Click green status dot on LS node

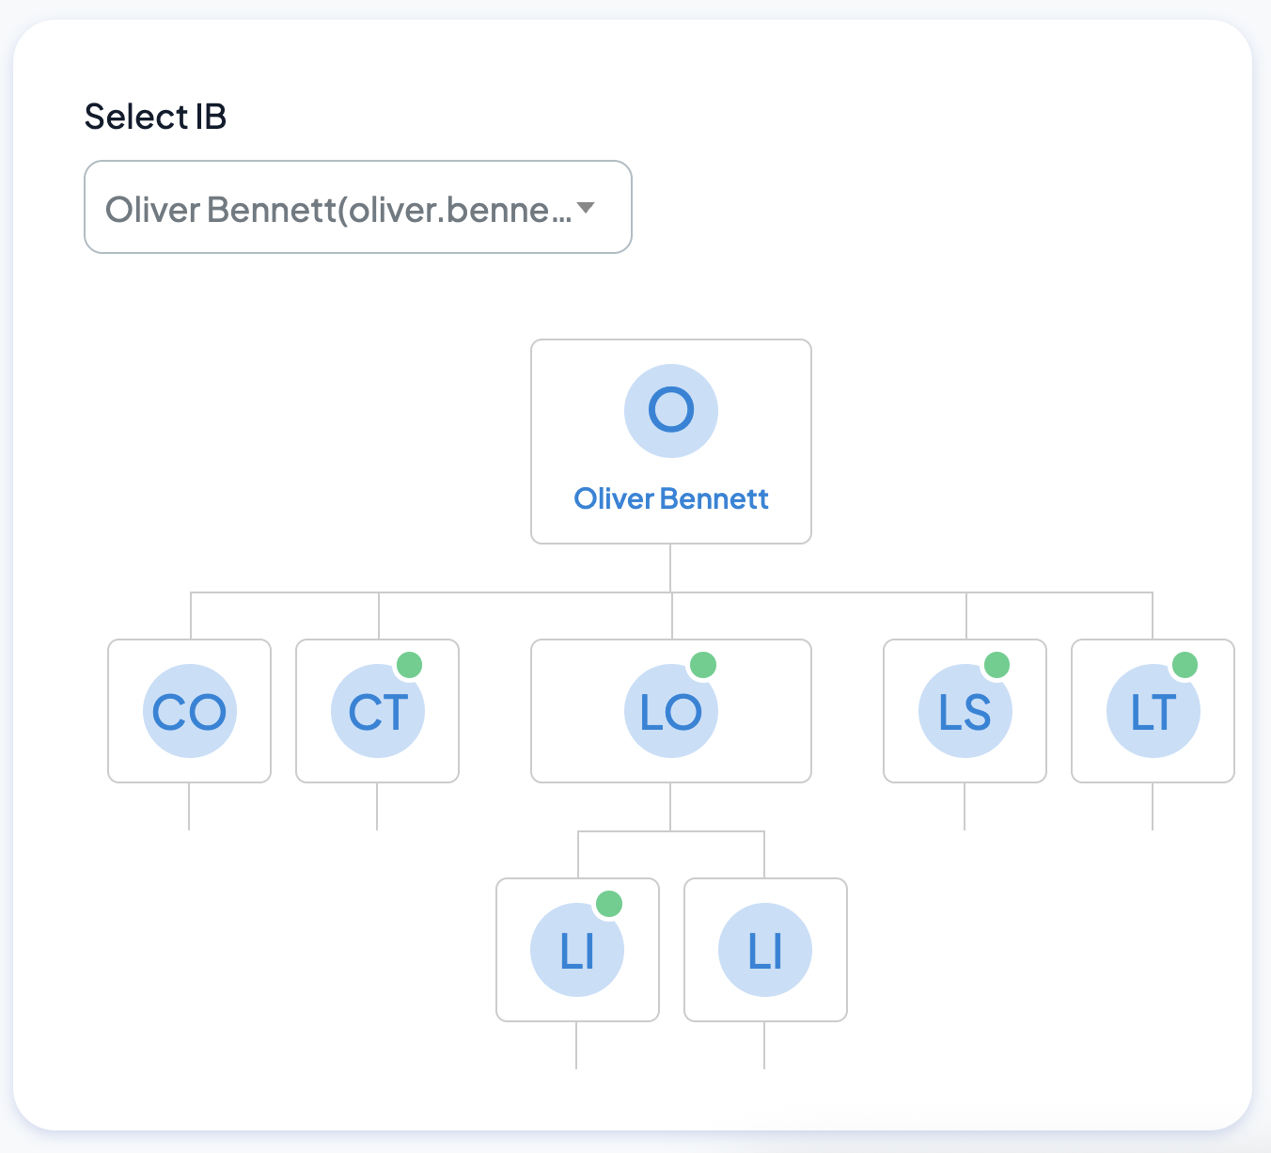click(996, 665)
